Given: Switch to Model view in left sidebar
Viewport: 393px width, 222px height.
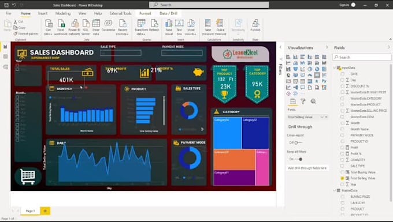Looking at the screenshot, I should pyautogui.click(x=5, y=67).
